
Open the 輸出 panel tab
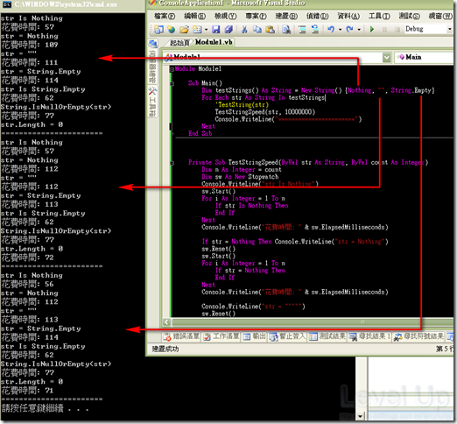254,336
